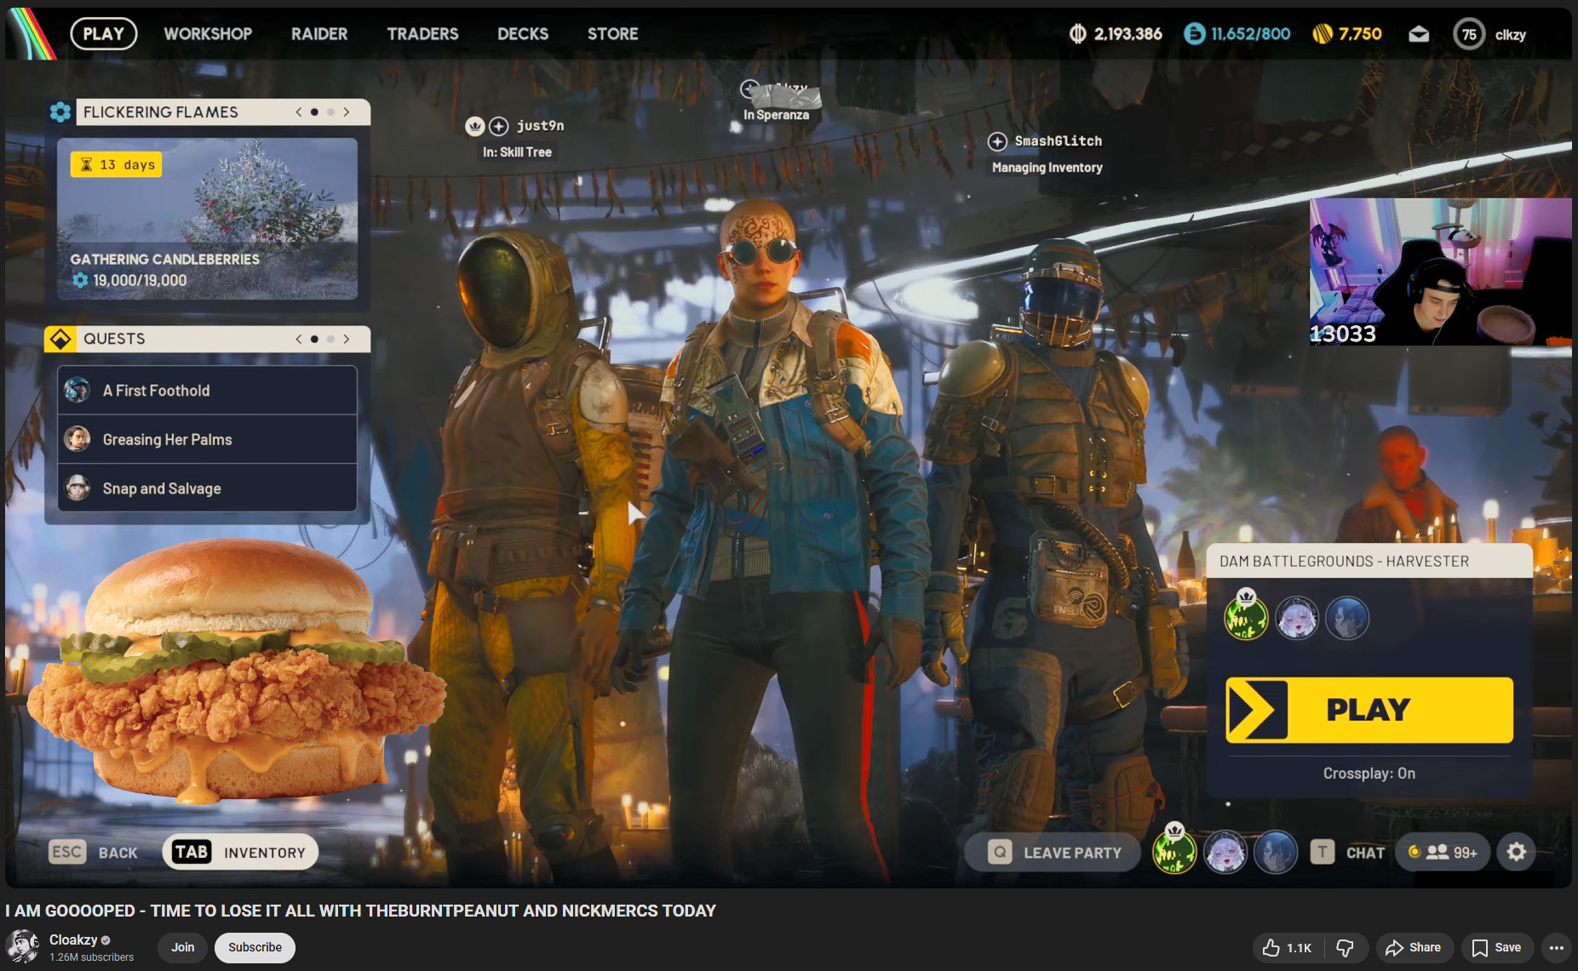Open the TAB Inventory button

point(240,852)
